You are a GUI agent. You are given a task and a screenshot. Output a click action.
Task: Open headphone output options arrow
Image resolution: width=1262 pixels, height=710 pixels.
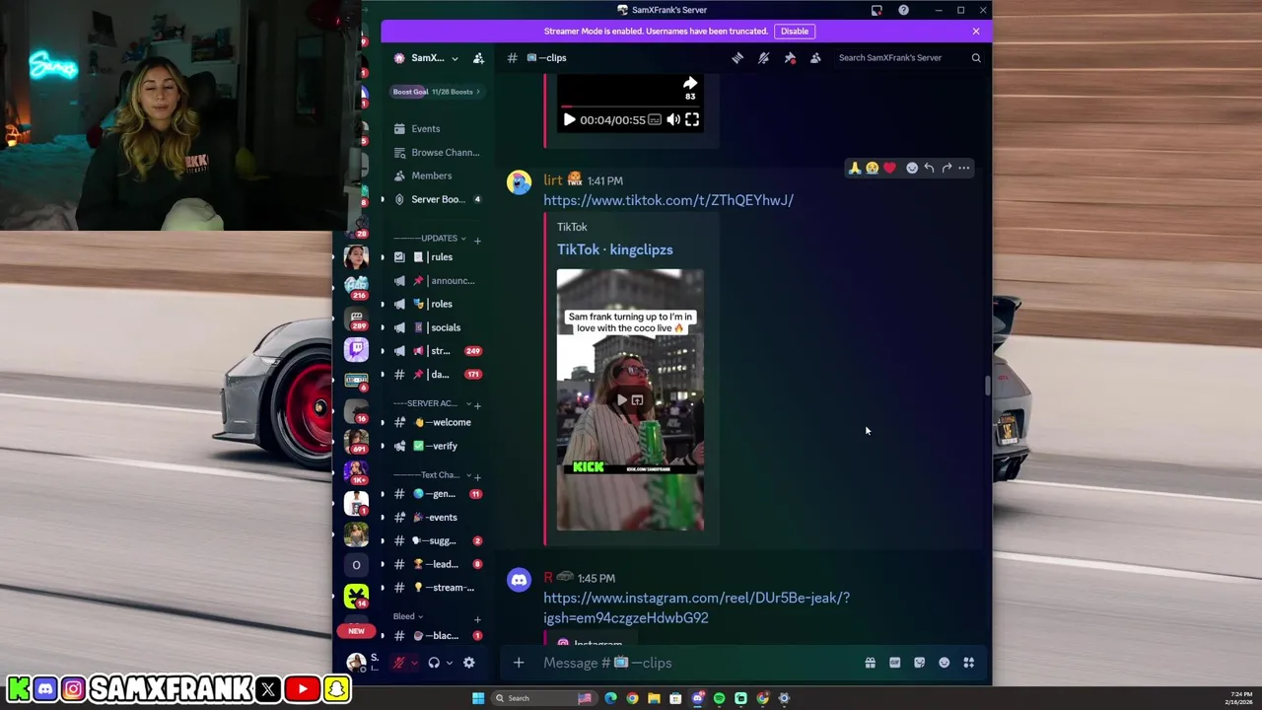click(x=448, y=663)
